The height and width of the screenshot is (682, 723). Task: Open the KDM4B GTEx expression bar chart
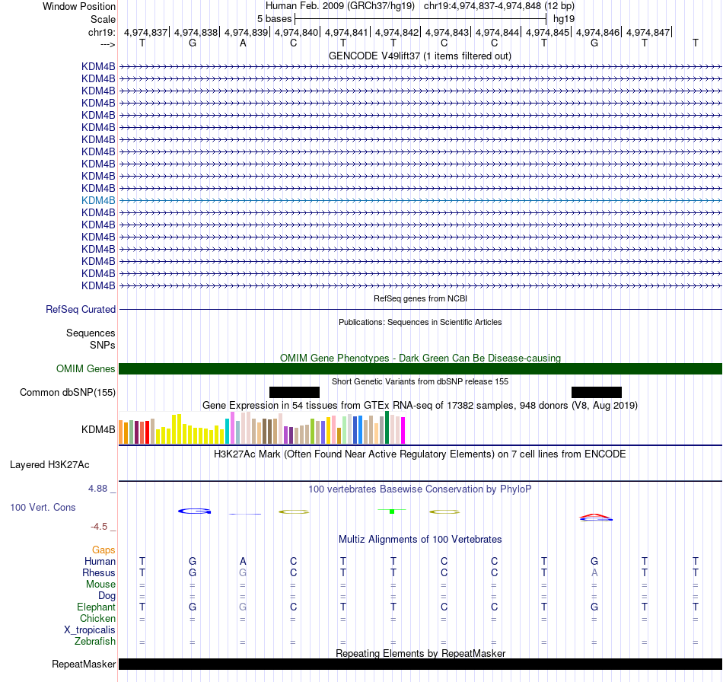(262, 428)
